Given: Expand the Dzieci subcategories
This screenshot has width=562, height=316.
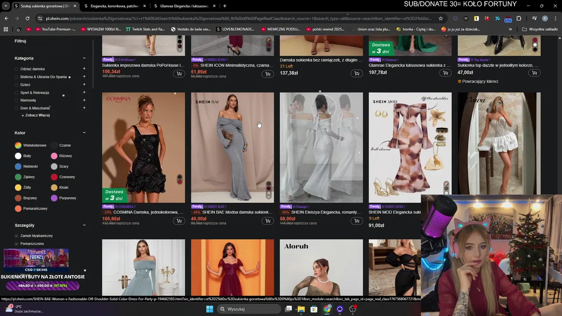Looking at the screenshot, I should [84, 85].
